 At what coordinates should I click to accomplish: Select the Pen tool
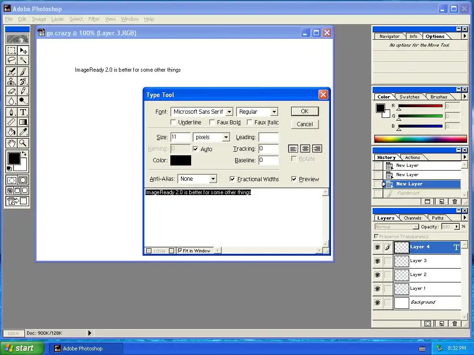tap(12, 112)
